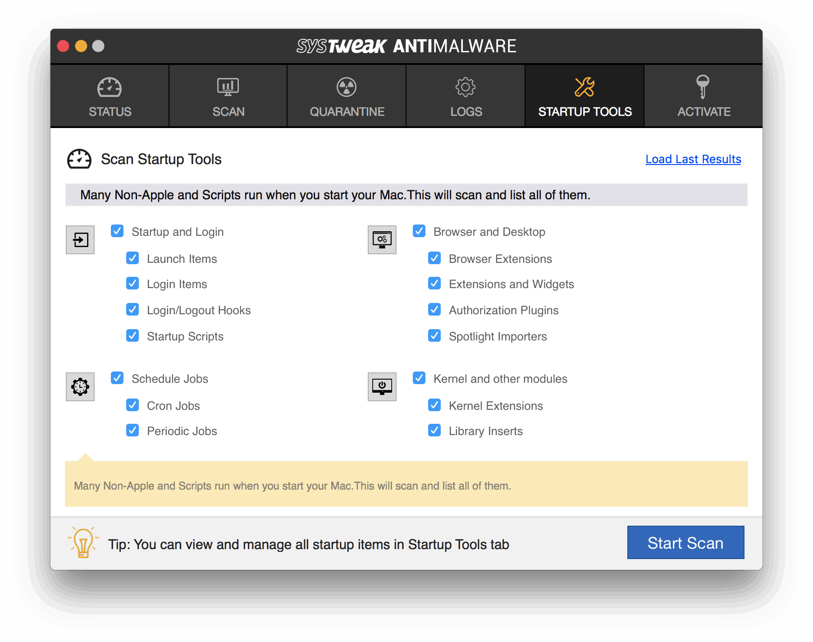Go to the ACTIVATE tab
The height and width of the screenshot is (642, 813).
tap(704, 96)
